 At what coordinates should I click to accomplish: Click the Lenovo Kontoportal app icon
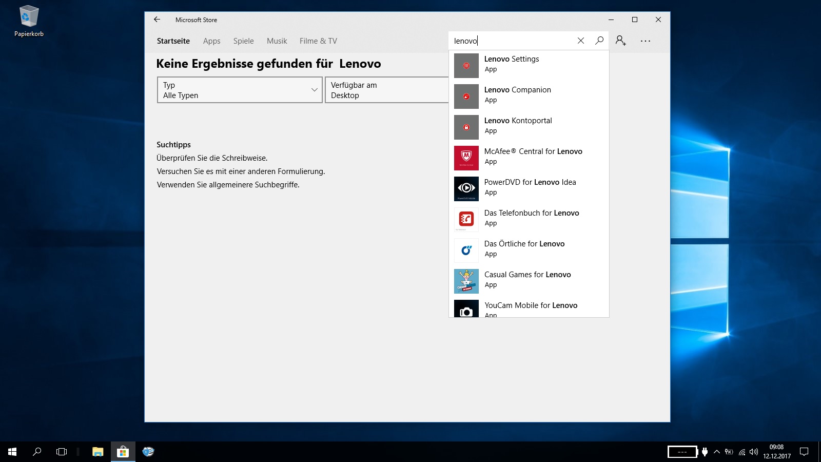click(x=466, y=127)
